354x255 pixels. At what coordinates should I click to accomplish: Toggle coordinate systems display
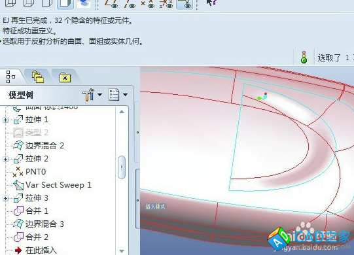[166, 3]
